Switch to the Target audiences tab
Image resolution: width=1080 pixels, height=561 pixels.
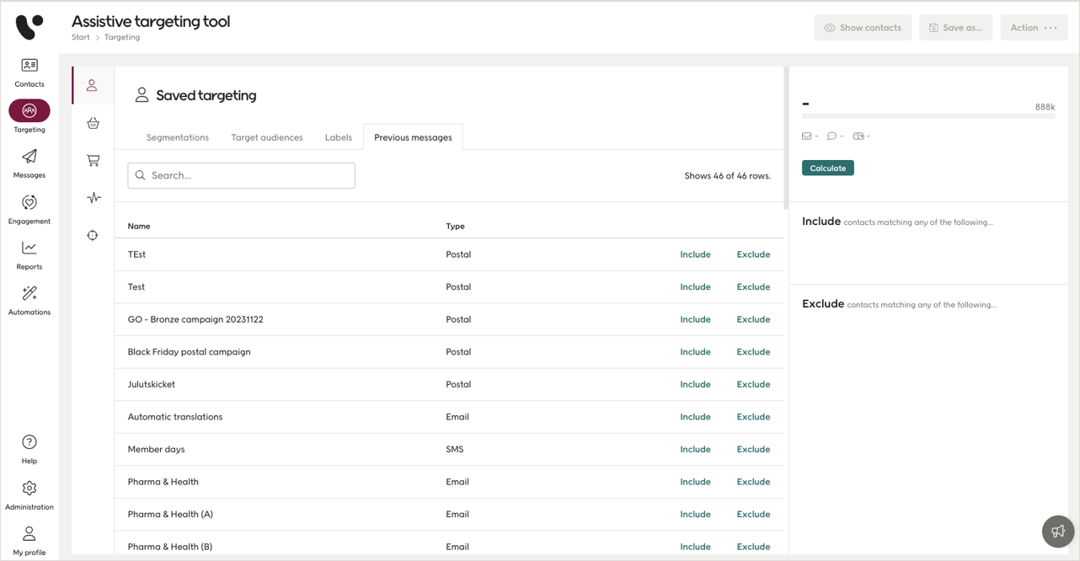coord(266,137)
